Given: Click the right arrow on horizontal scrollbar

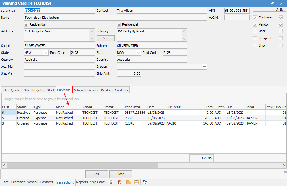Looking at the screenshot, I should (x=284, y=165).
